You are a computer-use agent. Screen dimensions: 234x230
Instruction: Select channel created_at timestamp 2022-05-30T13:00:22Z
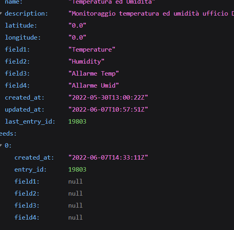pos(108,98)
